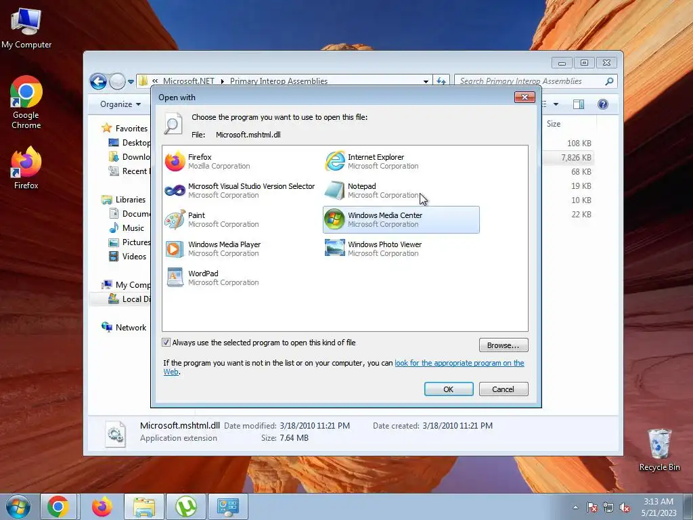Open the taskbar clock and date

[659, 507]
